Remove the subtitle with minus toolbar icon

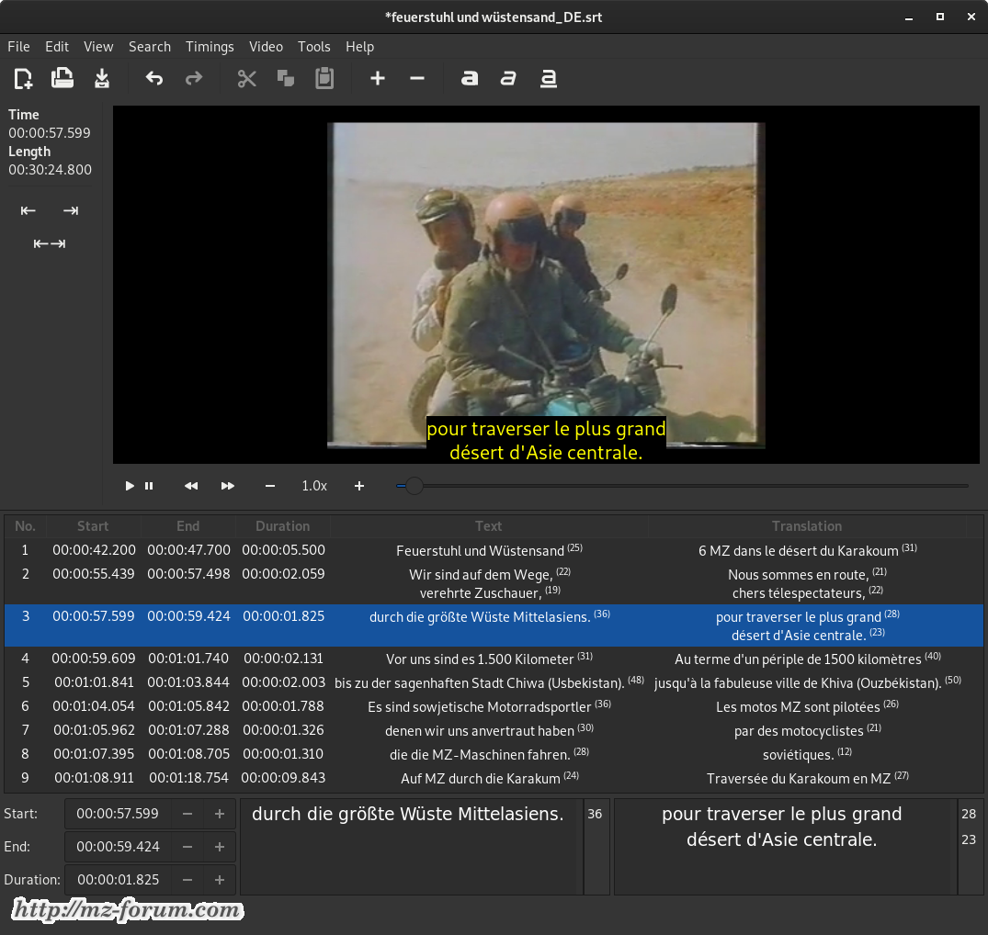pyautogui.click(x=417, y=79)
